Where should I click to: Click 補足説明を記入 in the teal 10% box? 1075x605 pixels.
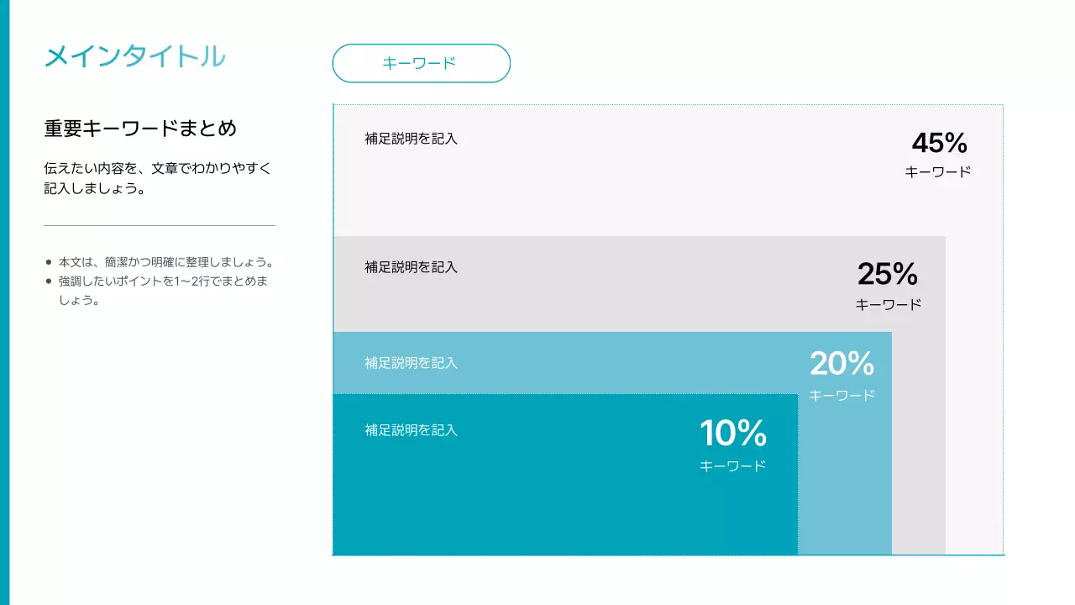411,430
